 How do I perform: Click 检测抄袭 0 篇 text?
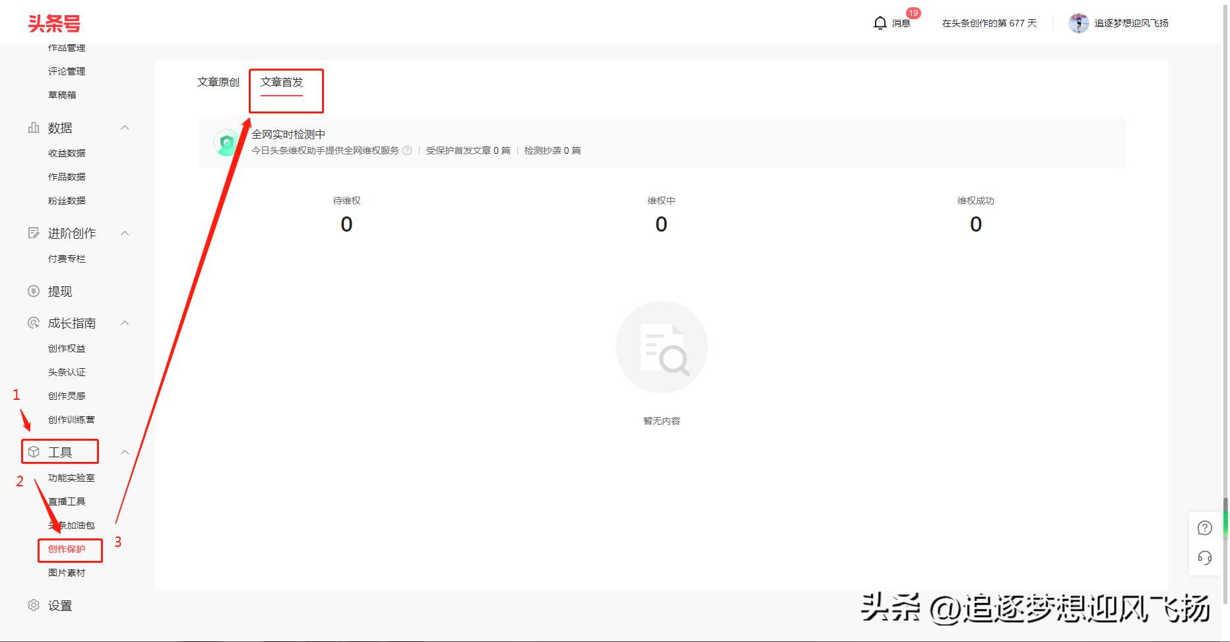(552, 150)
